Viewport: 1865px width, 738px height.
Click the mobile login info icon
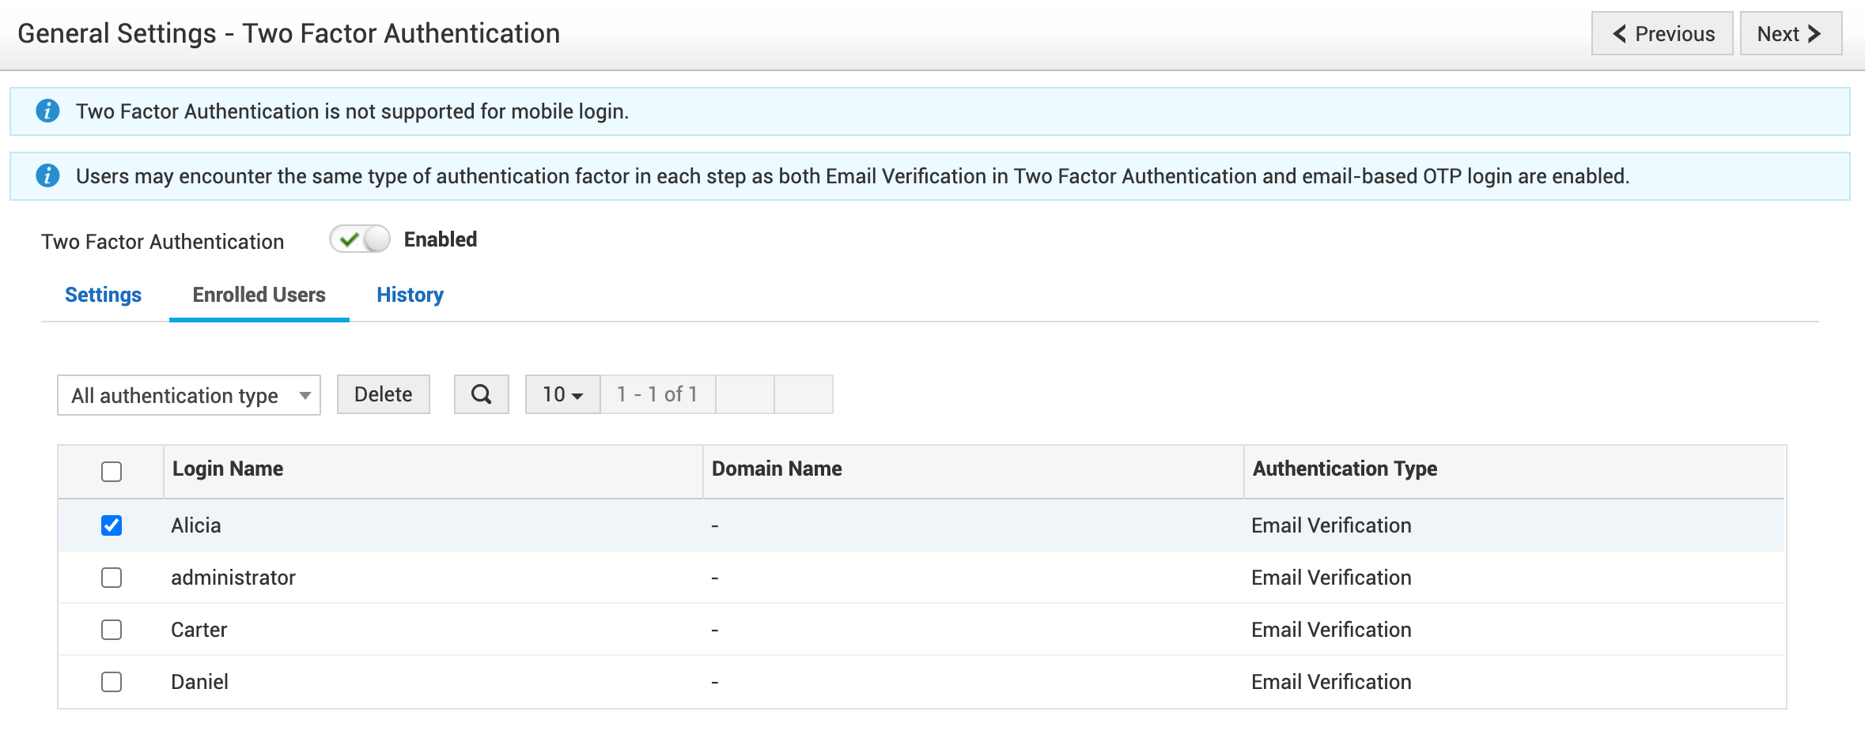(47, 111)
